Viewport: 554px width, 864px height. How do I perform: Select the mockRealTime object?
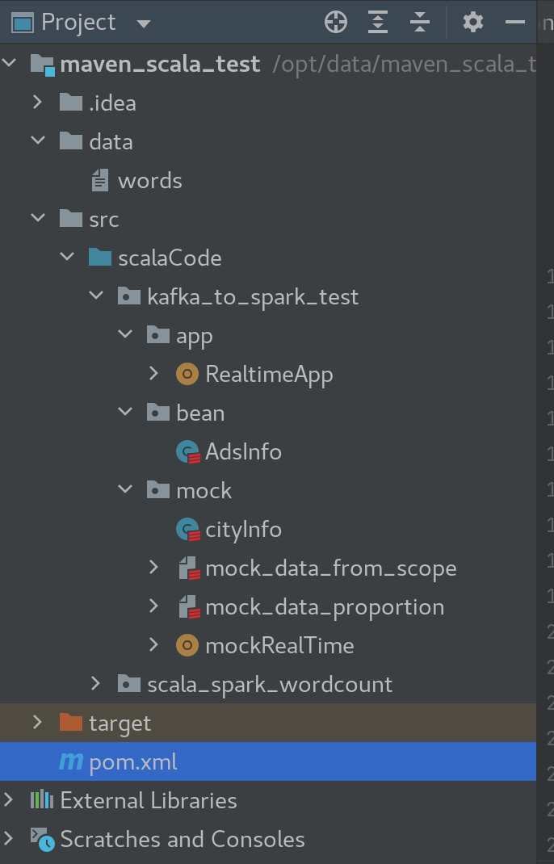pos(279,646)
